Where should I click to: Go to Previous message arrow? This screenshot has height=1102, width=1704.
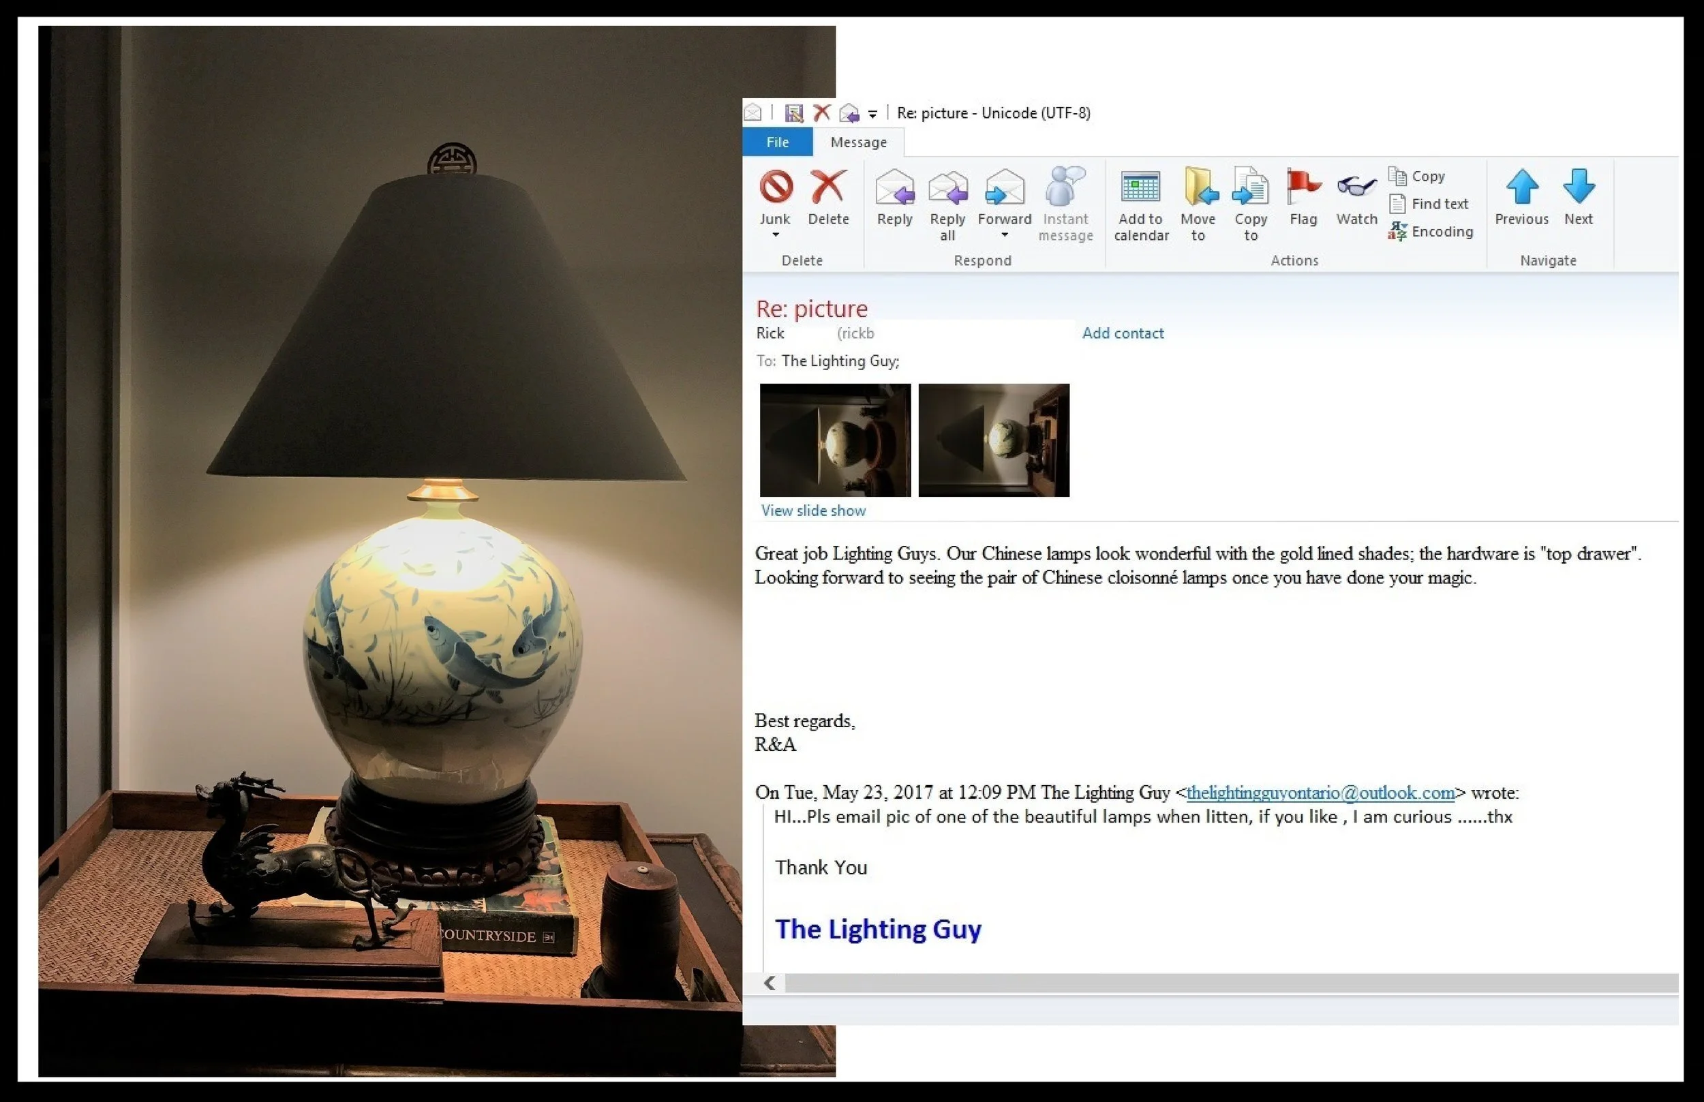1521,187
